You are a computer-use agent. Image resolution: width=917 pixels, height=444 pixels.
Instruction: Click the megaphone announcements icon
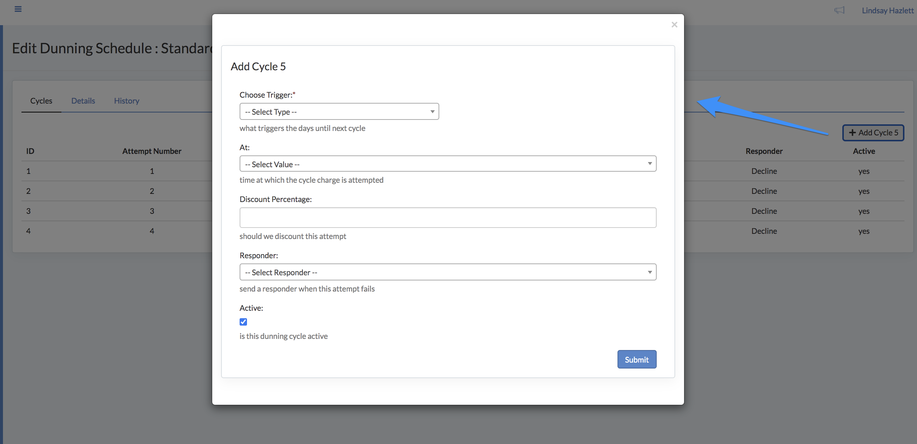[839, 10]
